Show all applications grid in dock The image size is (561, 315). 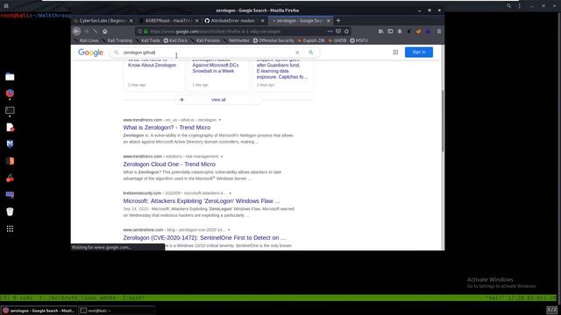[10, 229]
